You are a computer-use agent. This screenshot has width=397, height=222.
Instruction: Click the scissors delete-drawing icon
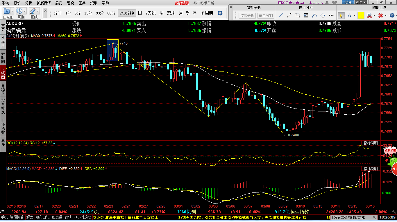(x=369, y=15)
